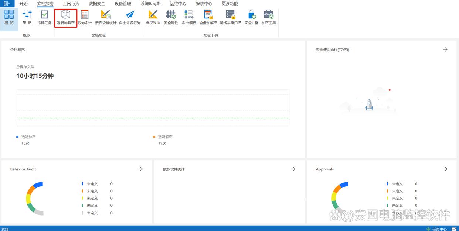Click the 安全属性 icon
Image resolution: width=459 pixels, height=231 pixels.
coord(171,17)
